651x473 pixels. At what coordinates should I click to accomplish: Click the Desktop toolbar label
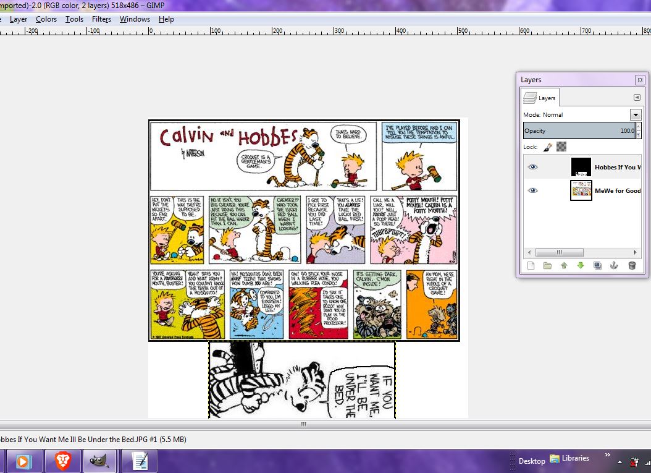pos(531,461)
